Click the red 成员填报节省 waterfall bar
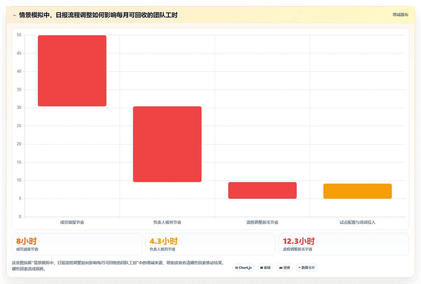The height and width of the screenshot is (284, 421). click(x=72, y=71)
